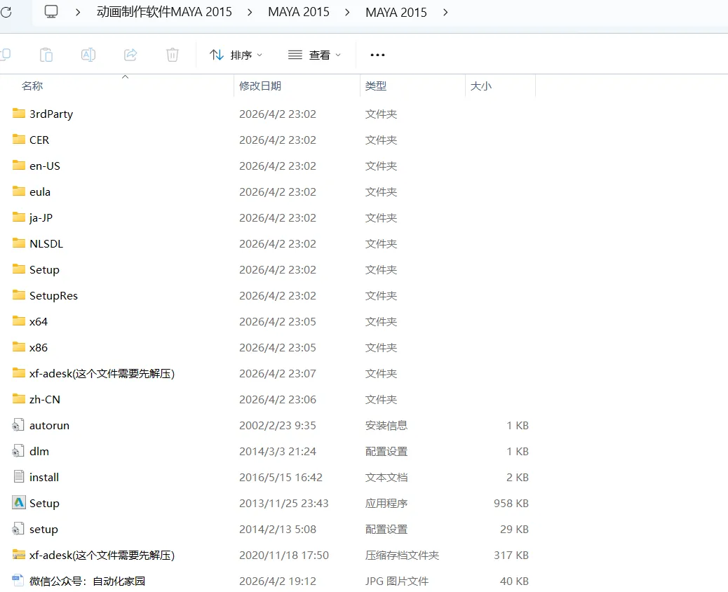
Task: Select the Autodesk Setup application icon
Action: [x=18, y=502]
